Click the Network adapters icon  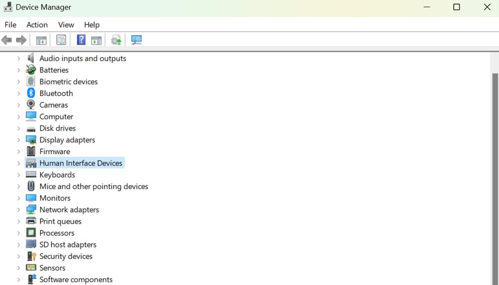tap(31, 209)
